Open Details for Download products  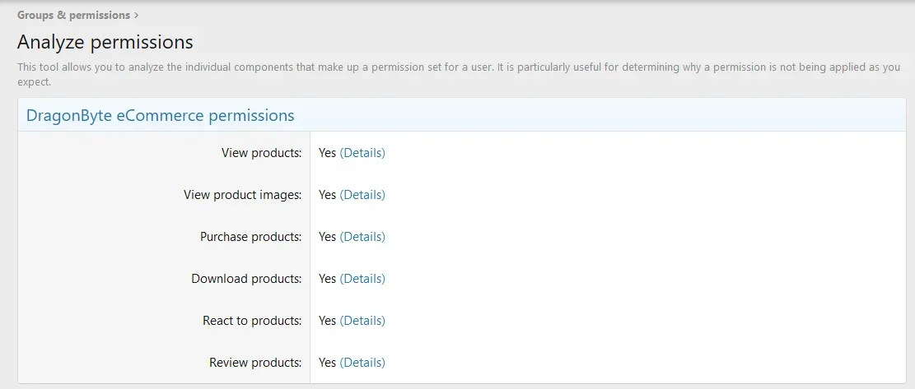[362, 278]
